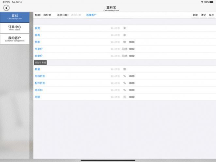Click the 新建 button

click(x=195, y=15)
